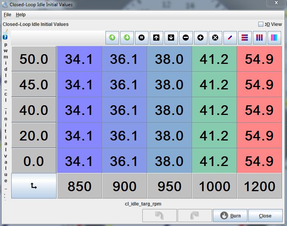Screen dimensions: 287x226
Task: Select the 34.1 cell in the 20.0 row
Action: (80, 135)
